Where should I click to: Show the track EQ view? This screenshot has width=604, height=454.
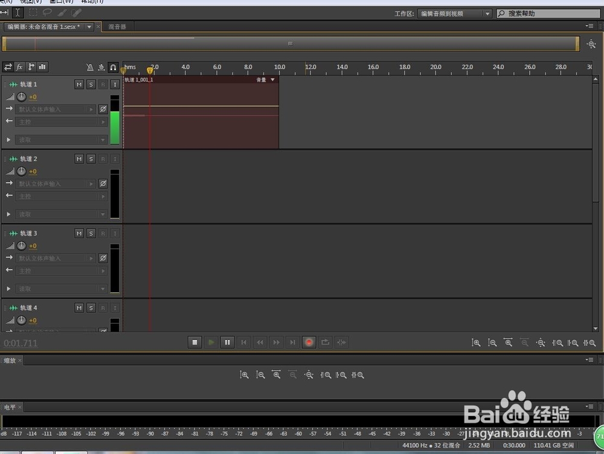pos(42,67)
